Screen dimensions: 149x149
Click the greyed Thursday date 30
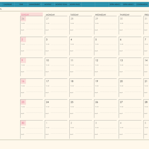click(x=121, y=19)
